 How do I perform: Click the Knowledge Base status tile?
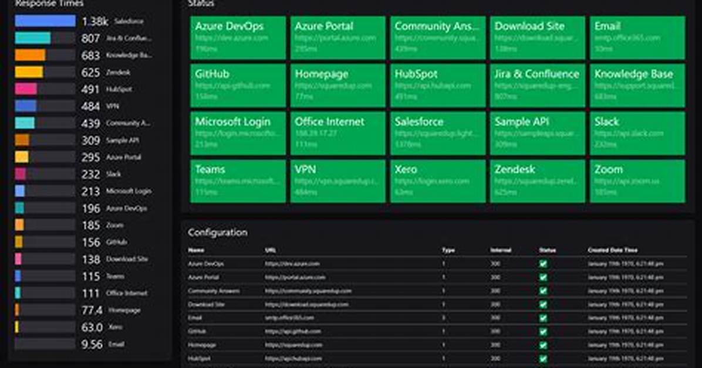637,86
